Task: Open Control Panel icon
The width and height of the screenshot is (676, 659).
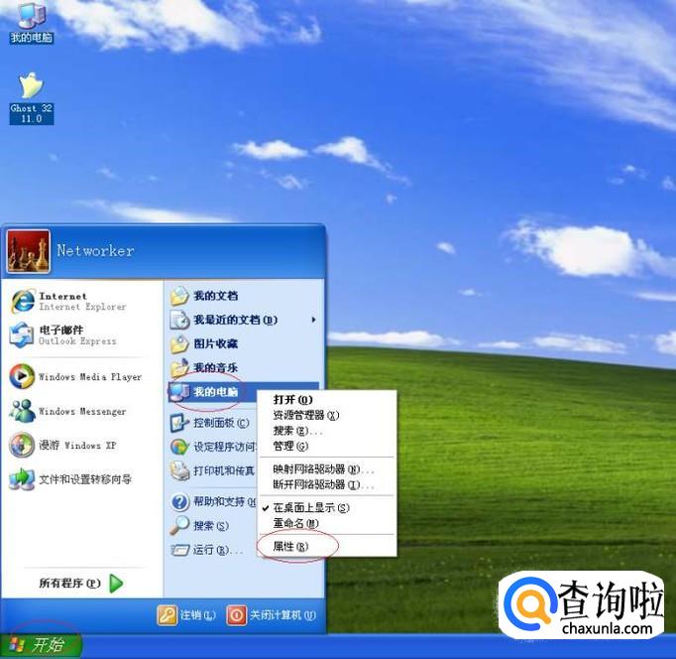Action: coord(178,423)
